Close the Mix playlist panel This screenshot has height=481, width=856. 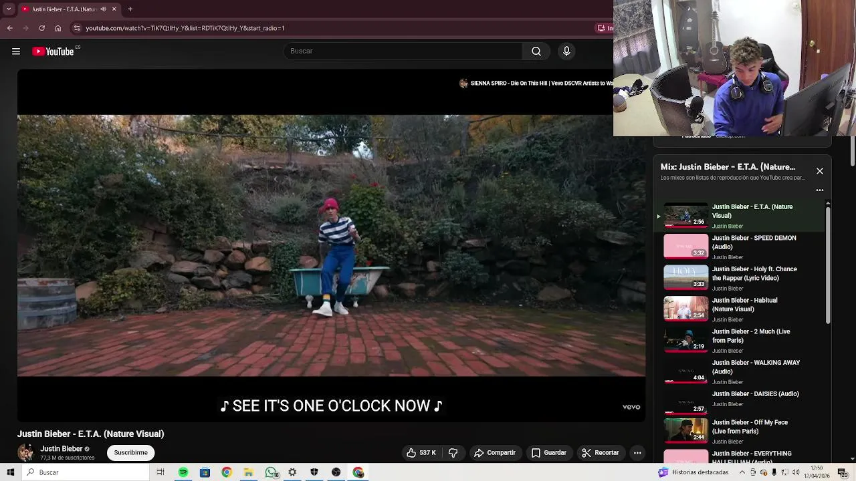[x=820, y=171]
